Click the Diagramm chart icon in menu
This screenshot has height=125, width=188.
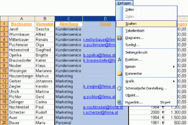(x=119, y=38)
